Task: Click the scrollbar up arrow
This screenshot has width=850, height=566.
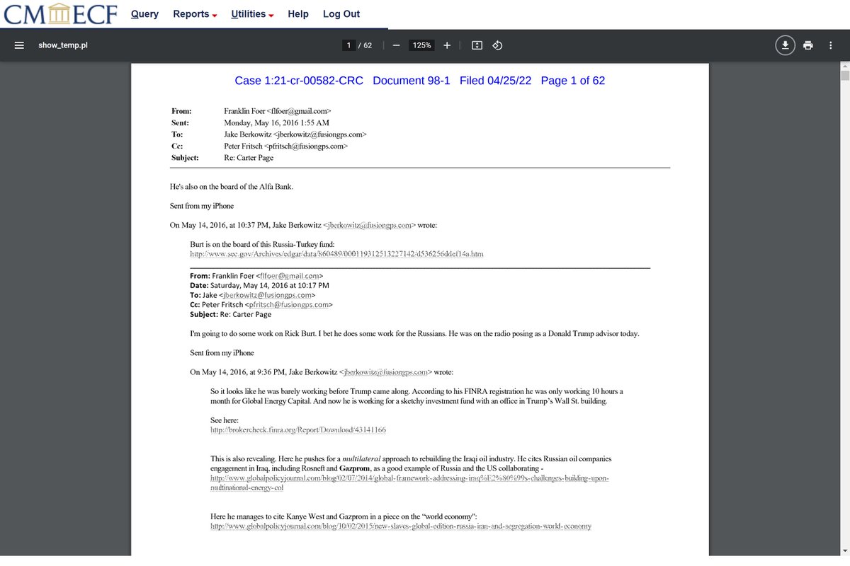Action: tap(844, 67)
